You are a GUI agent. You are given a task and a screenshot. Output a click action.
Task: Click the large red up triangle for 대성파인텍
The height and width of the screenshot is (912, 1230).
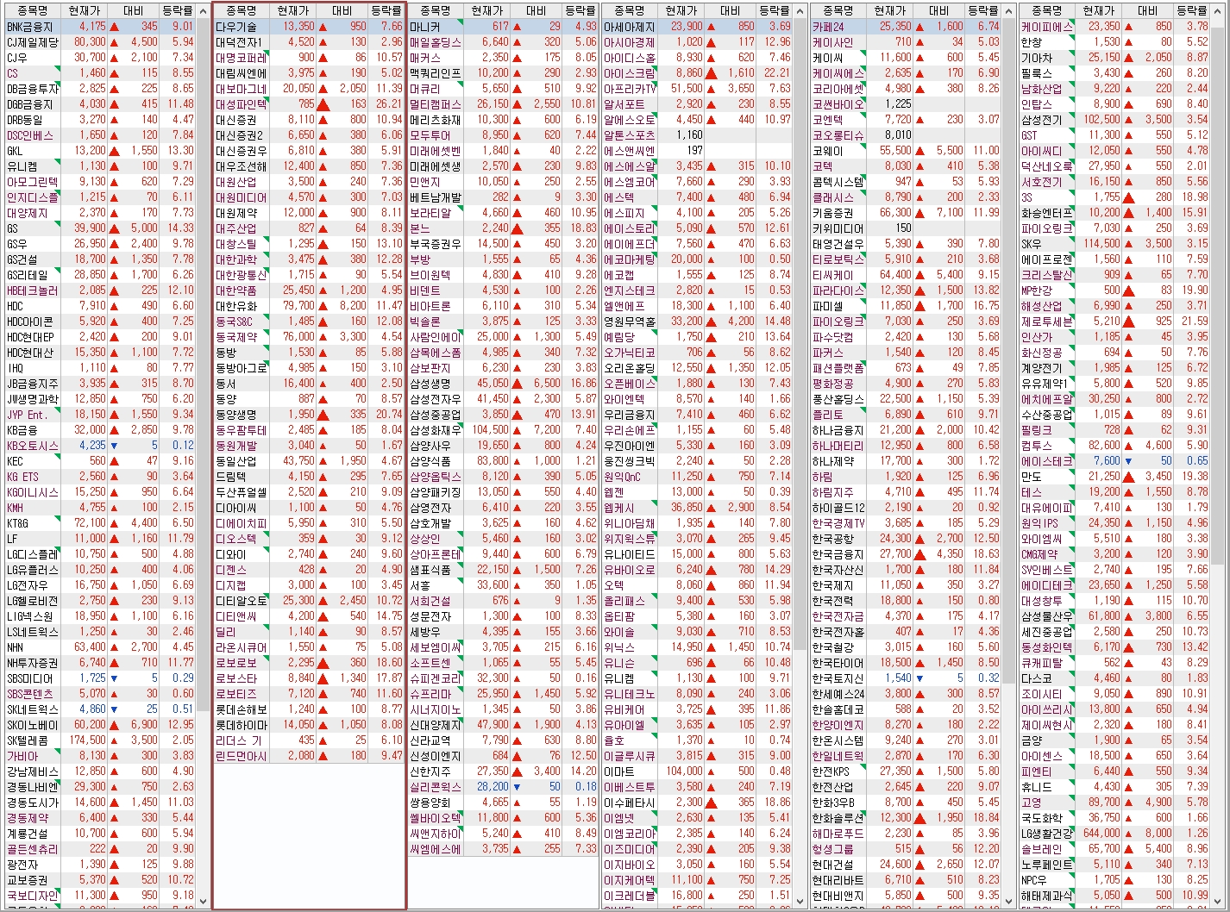(323, 104)
